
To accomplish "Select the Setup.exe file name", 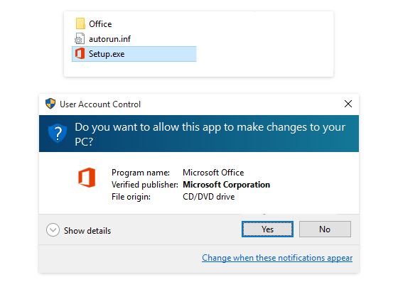I will point(107,54).
